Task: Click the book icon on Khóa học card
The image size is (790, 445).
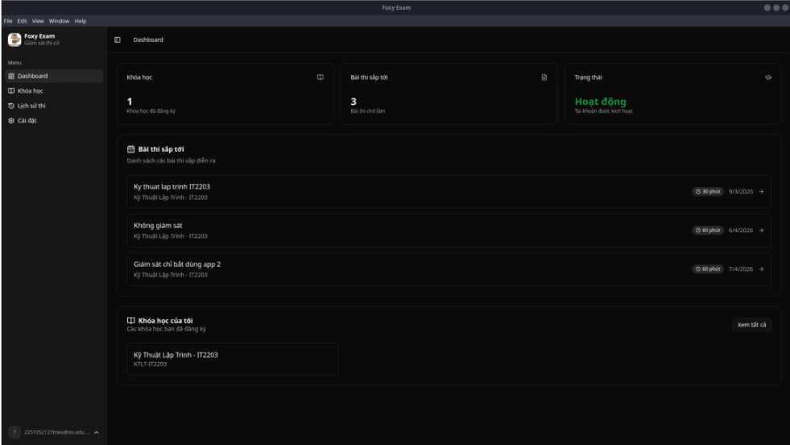Action: tap(320, 77)
